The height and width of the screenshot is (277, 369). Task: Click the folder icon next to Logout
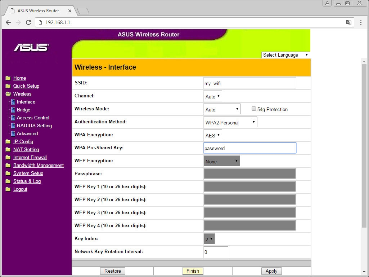tap(8, 189)
